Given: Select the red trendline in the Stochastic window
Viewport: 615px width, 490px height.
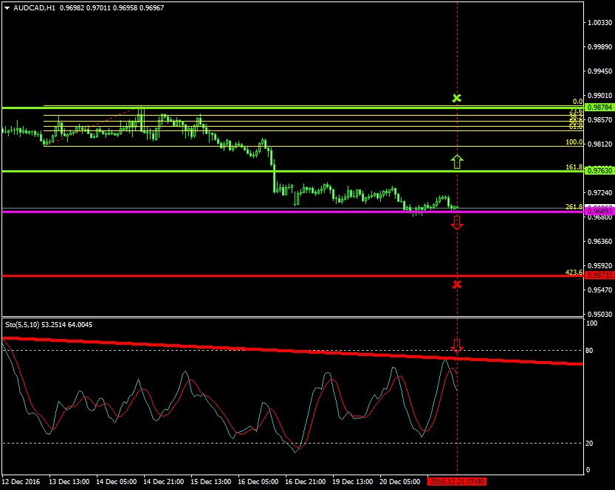Looking at the screenshot, I should [292, 351].
